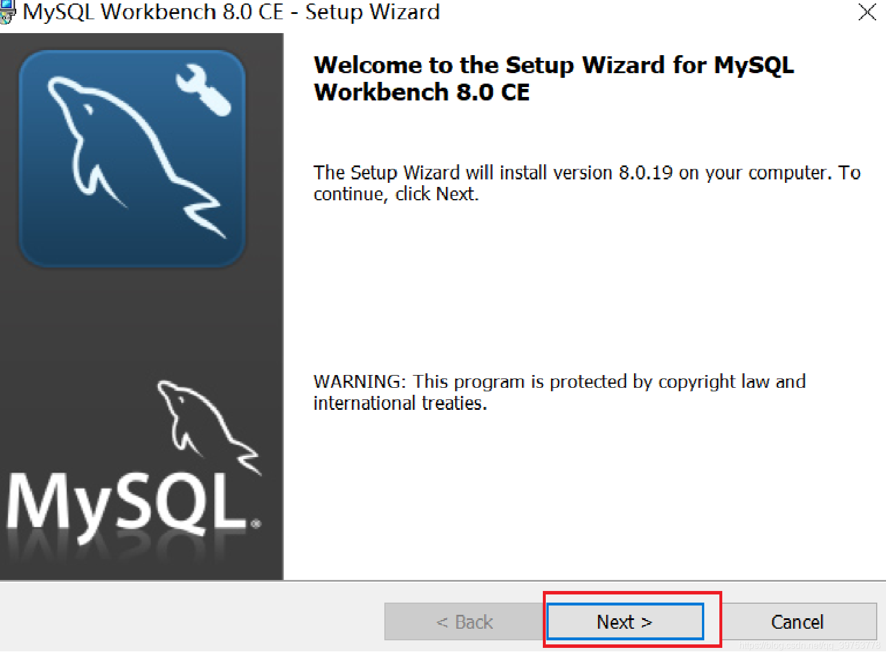This screenshot has height=656, width=886.
Task: Click the grayed-out Back button
Action: [464, 622]
